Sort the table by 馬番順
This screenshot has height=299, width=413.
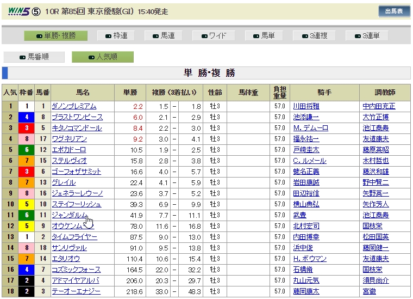pyautogui.click(x=34, y=57)
